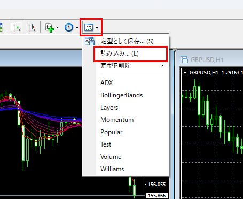Expand the periods dropdown arrow
The width and height of the screenshot is (243, 199).
click(x=77, y=27)
